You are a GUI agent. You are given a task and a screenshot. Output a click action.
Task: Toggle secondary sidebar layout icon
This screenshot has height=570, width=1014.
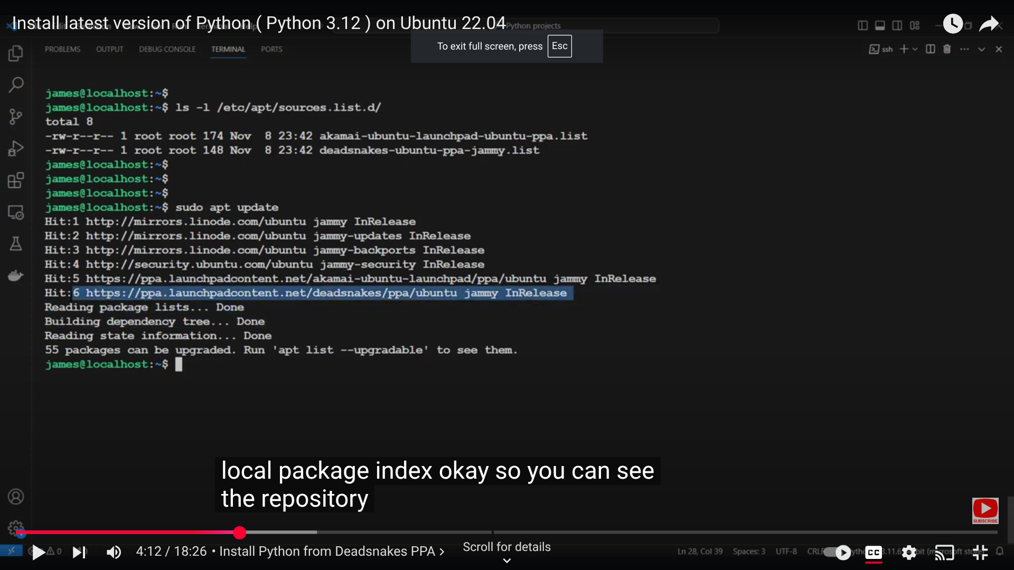897,25
